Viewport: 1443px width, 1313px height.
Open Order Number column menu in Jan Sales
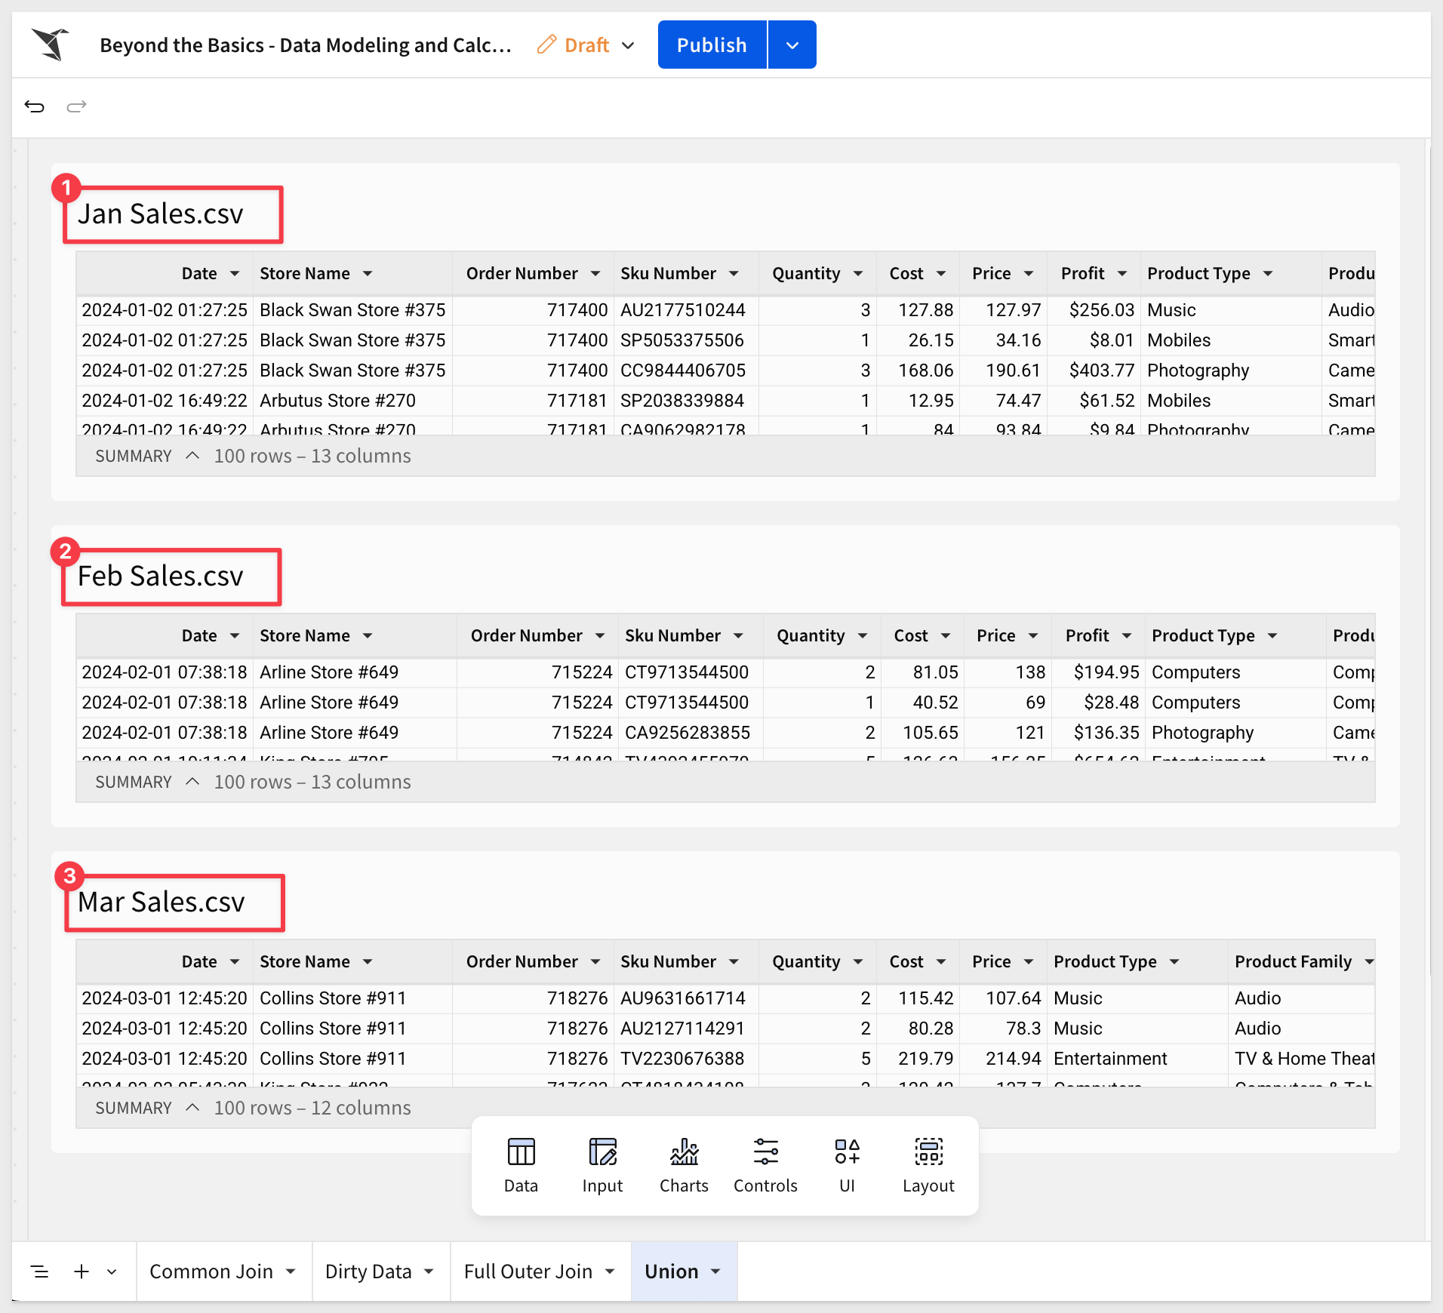[595, 273]
